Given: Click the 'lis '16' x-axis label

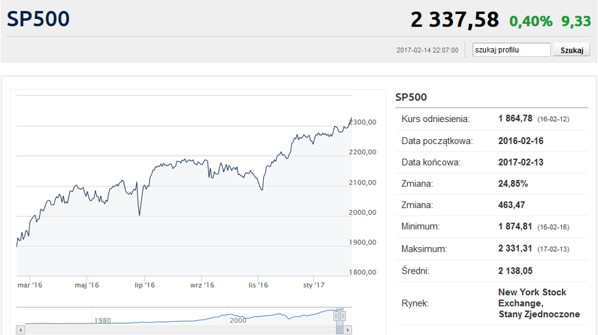Looking at the screenshot, I should click(258, 285).
